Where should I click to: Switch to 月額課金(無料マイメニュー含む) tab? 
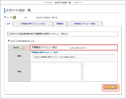coord(33,24)
